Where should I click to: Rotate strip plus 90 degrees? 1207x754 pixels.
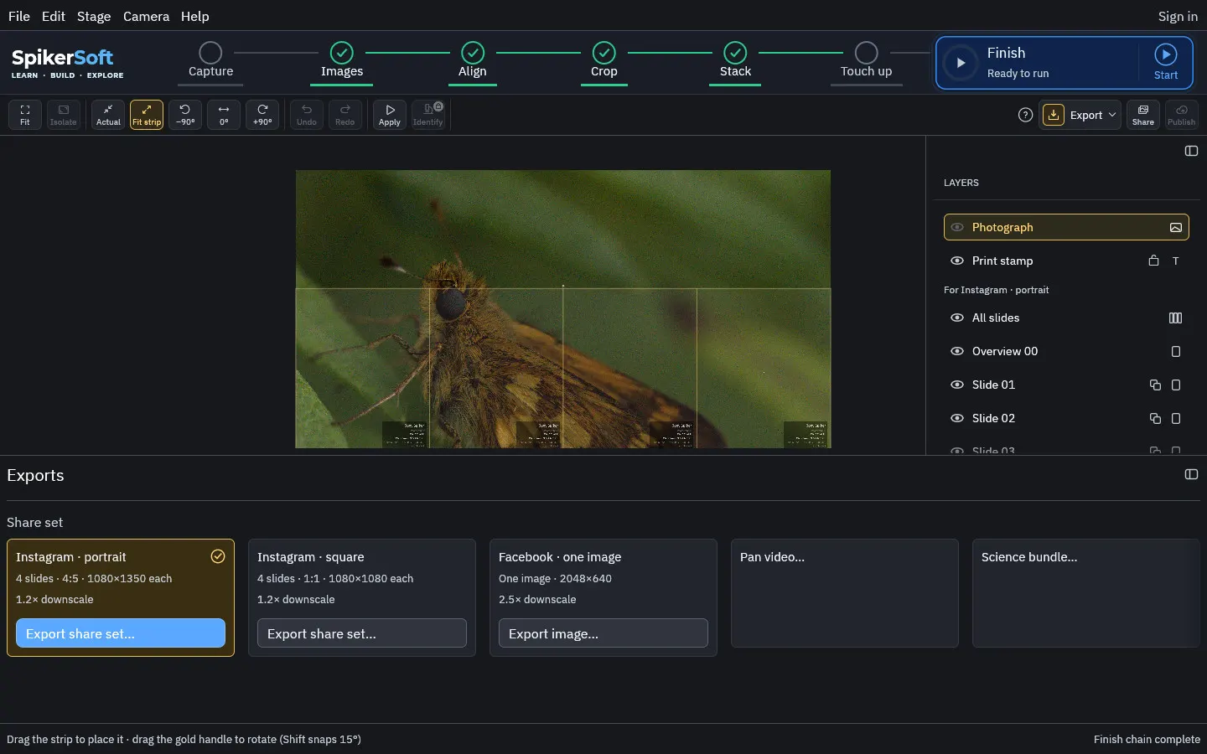point(262,115)
